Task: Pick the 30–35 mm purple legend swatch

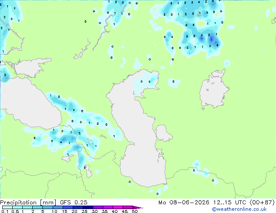Action: point(98,207)
